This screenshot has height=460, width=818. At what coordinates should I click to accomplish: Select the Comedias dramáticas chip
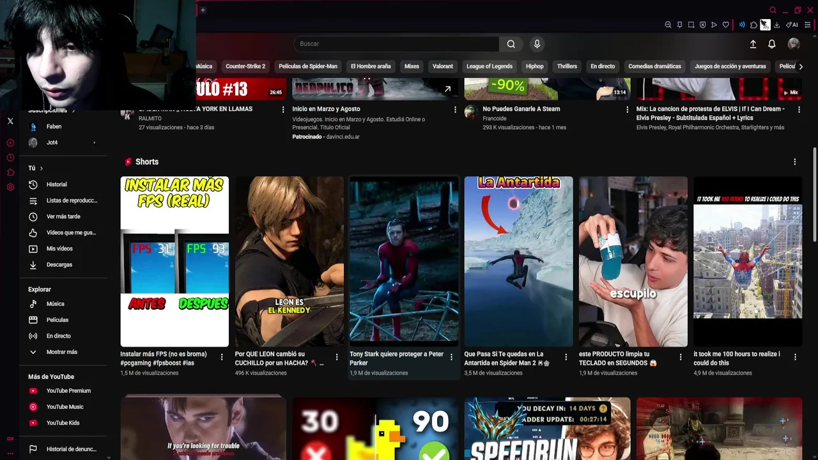click(x=654, y=66)
